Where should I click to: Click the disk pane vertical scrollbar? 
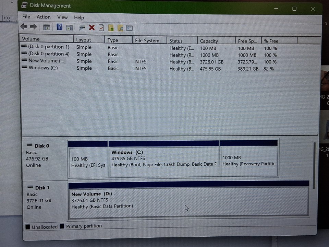tap(315, 161)
